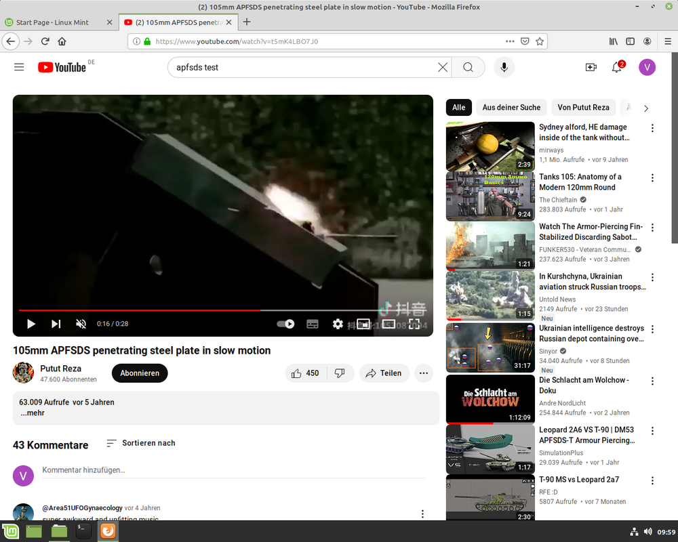Save the page to Pocket

525,41
